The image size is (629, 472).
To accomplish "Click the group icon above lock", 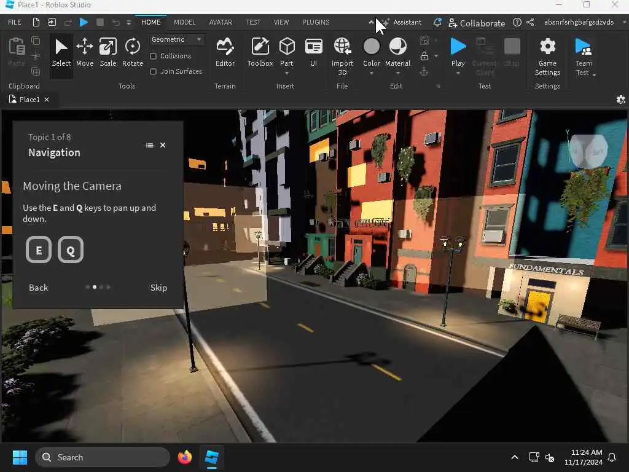I will click(424, 41).
